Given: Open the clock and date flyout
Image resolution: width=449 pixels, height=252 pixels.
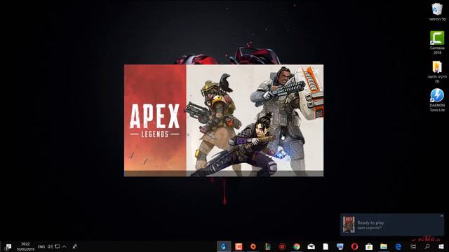Looking at the screenshot, I should [x=25, y=246].
